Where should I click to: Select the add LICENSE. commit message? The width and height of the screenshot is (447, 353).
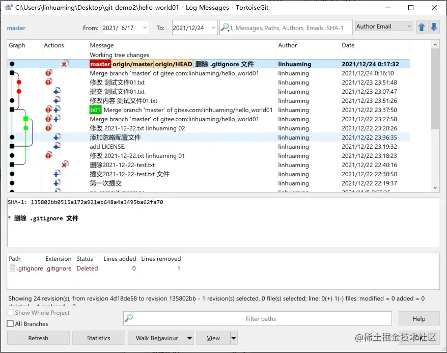click(x=107, y=147)
